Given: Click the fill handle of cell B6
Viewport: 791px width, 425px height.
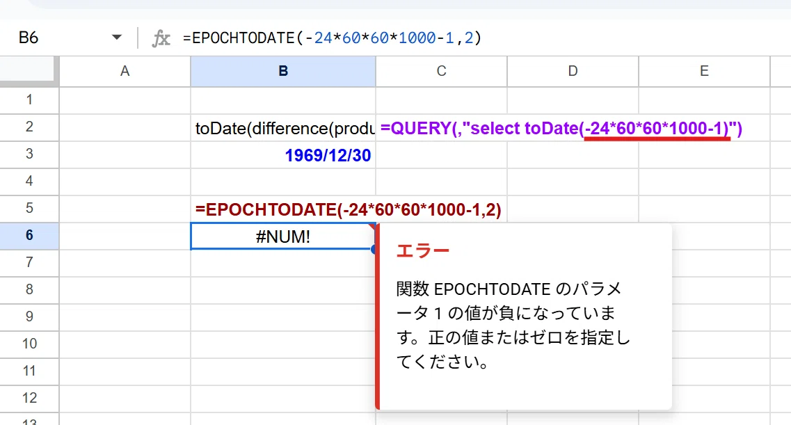Looking at the screenshot, I should pyautogui.click(x=375, y=249).
